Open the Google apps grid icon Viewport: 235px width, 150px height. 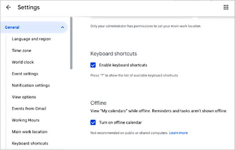tap(226, 7)
